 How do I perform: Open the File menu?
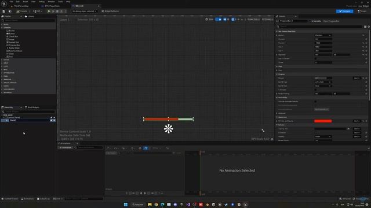[11, 2]
